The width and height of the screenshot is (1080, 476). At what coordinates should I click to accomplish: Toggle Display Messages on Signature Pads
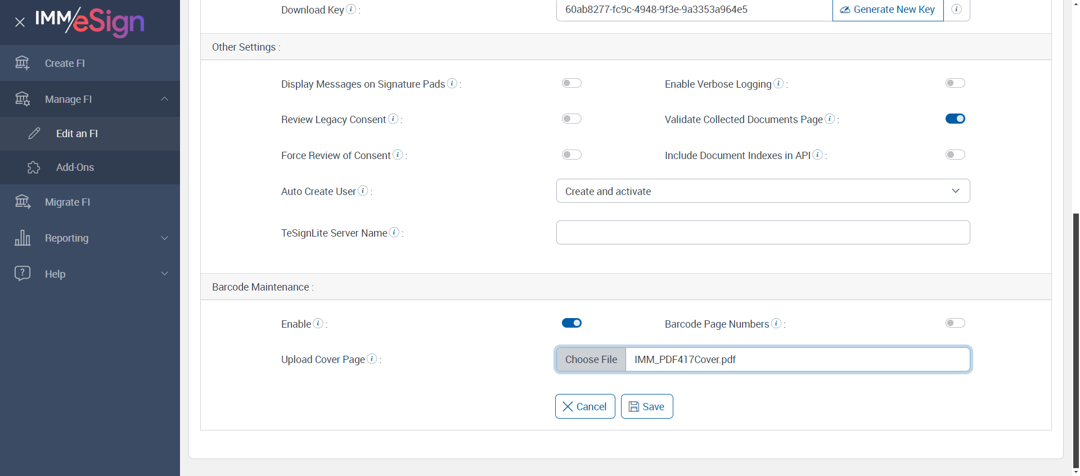click(x=571, y=83)
